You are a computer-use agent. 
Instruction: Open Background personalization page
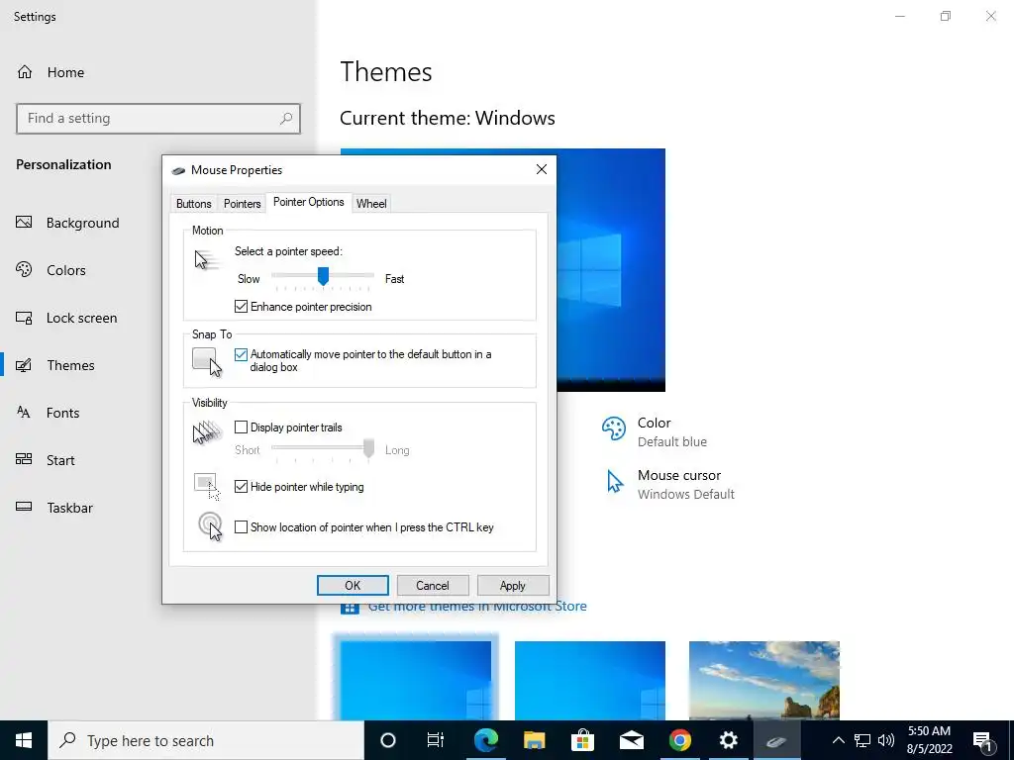point(68,223)
